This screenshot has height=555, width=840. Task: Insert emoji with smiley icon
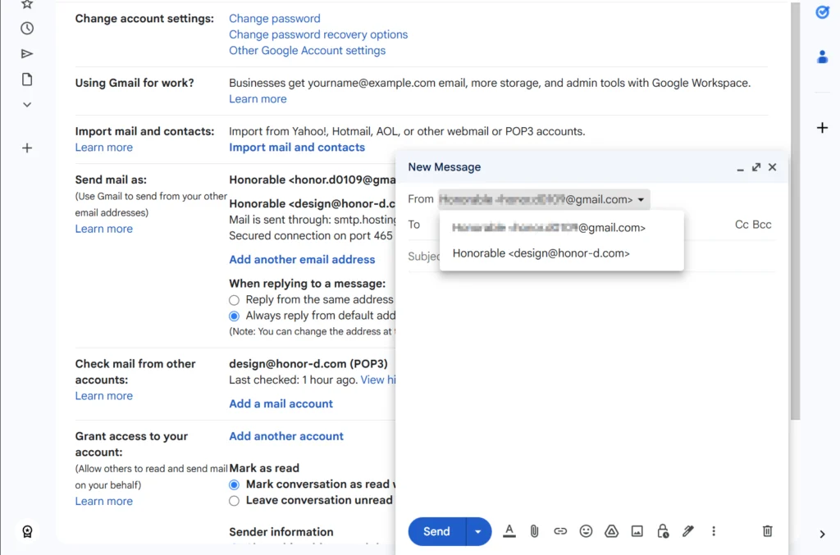tap(586, 531)
